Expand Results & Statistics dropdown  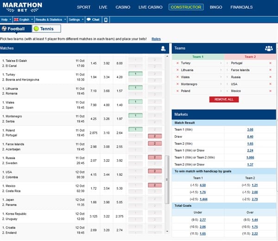(x=51, y=19)
